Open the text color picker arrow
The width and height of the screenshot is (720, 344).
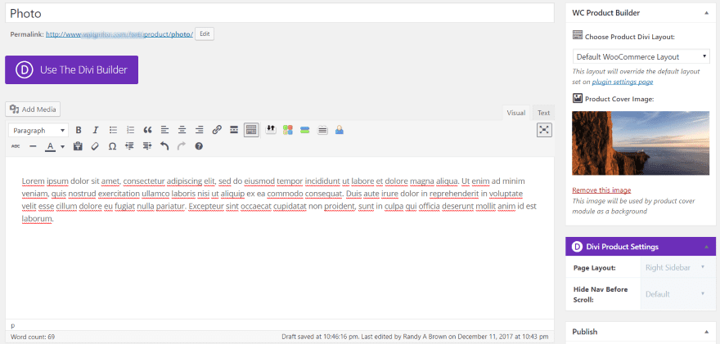pos(62,147)
